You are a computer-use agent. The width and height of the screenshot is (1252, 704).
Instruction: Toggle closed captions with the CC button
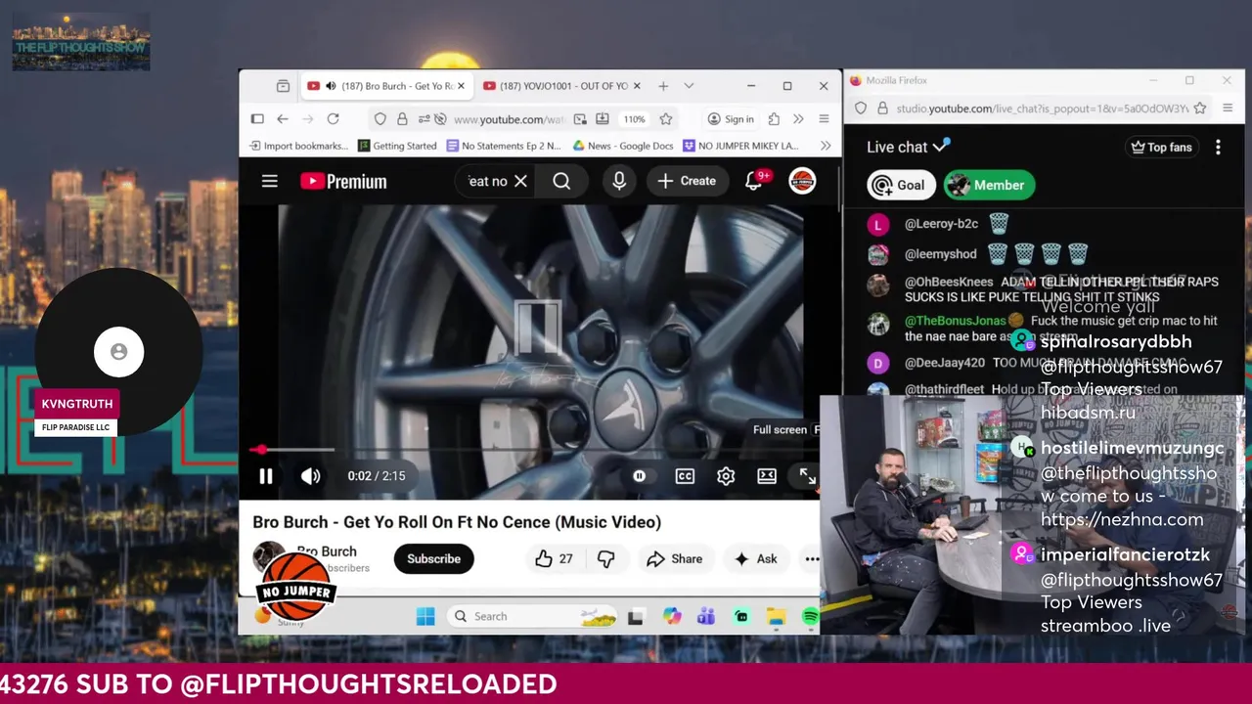(685, 476)
